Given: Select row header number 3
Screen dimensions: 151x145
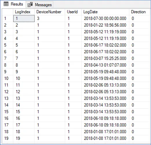Looking at the screenshot, I should [8, 32].
